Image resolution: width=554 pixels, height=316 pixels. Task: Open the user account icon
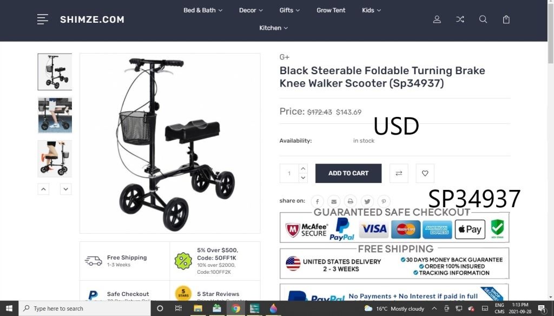pos(437,19)
